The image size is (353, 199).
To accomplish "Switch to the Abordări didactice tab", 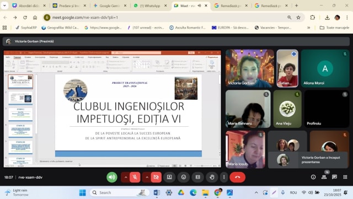I will click(x=29, y=6).
